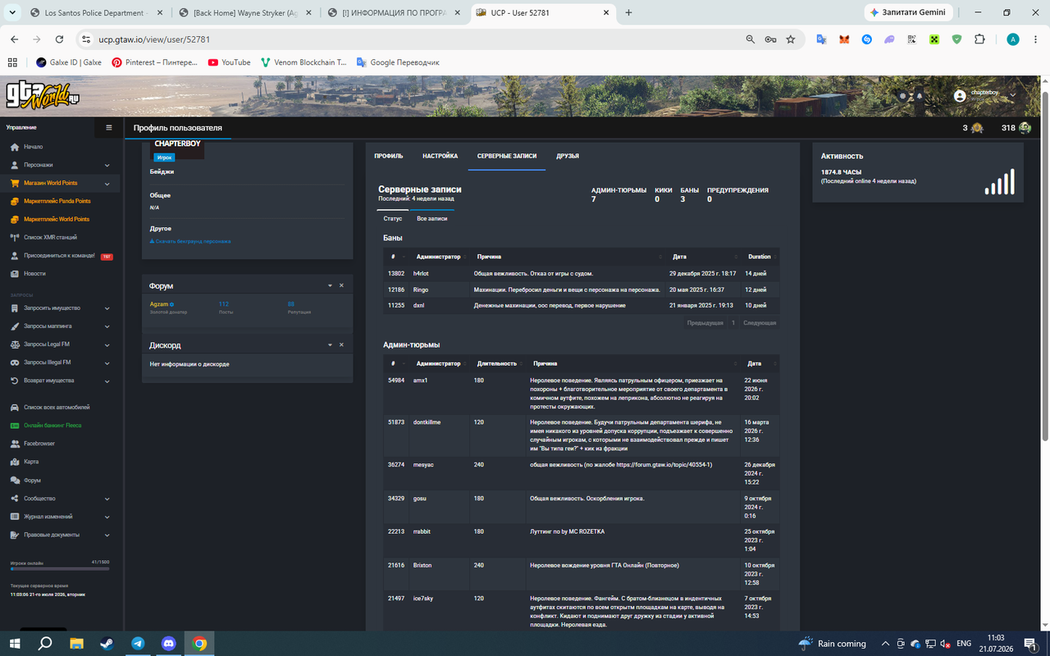
Task: Close the Дискорд panel
Action: [341, 345]
